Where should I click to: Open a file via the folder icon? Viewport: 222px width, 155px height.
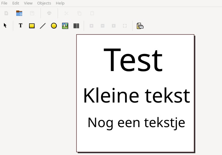point(19,13)
